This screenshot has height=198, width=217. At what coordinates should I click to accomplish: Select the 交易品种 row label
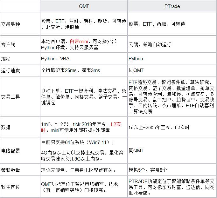coord(10,24)
